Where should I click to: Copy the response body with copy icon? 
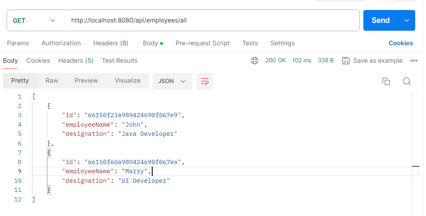pyautogui.click(x=386, y=81)
